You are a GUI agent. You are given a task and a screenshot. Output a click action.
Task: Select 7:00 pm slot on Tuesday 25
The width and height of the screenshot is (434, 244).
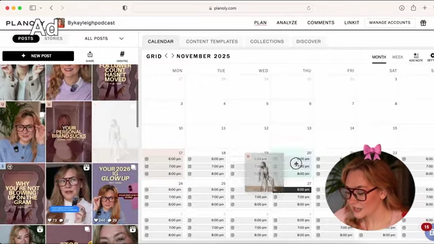pyautogui.click(x=206, y=197)
